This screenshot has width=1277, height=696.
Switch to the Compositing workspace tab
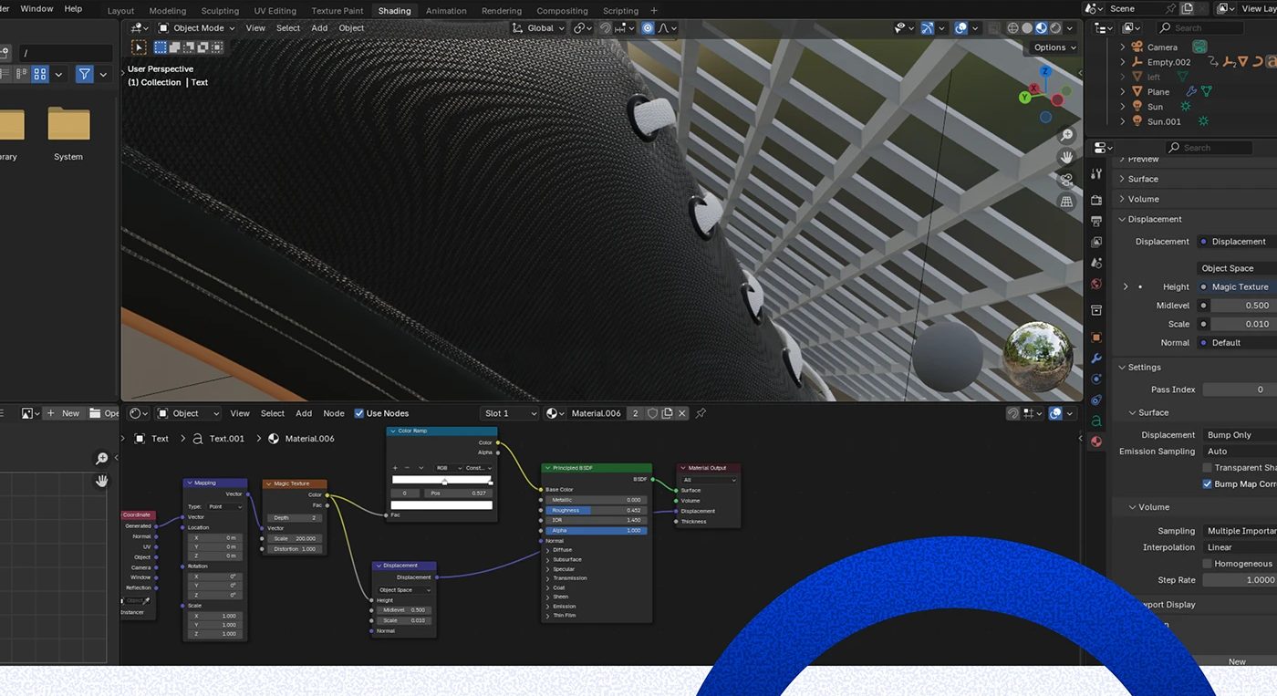pyautogui.click(x=562, y=11)
